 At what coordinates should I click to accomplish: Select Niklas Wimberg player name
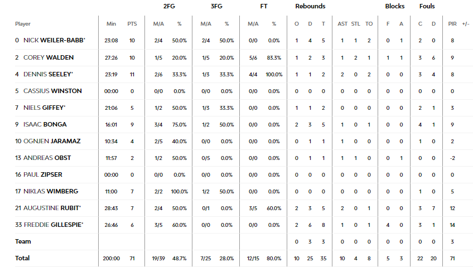point(51,191)
